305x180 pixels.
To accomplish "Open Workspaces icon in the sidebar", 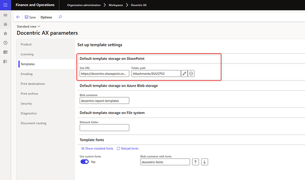I will click(x=5, y=52).
